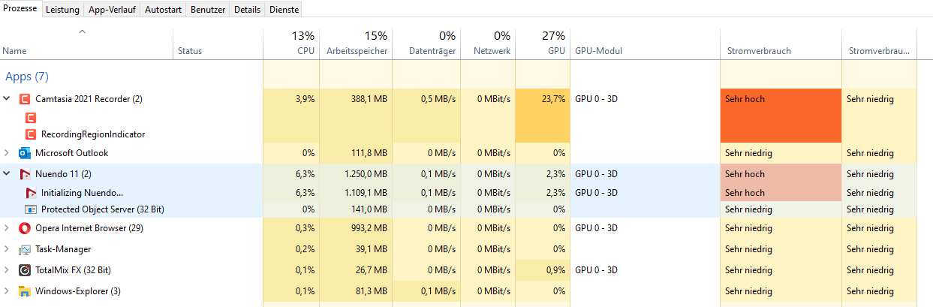The width and height of the screenshot is (933, 307).
Task: Click the Protected Object Server icon
Action: (x=31, y=210)
